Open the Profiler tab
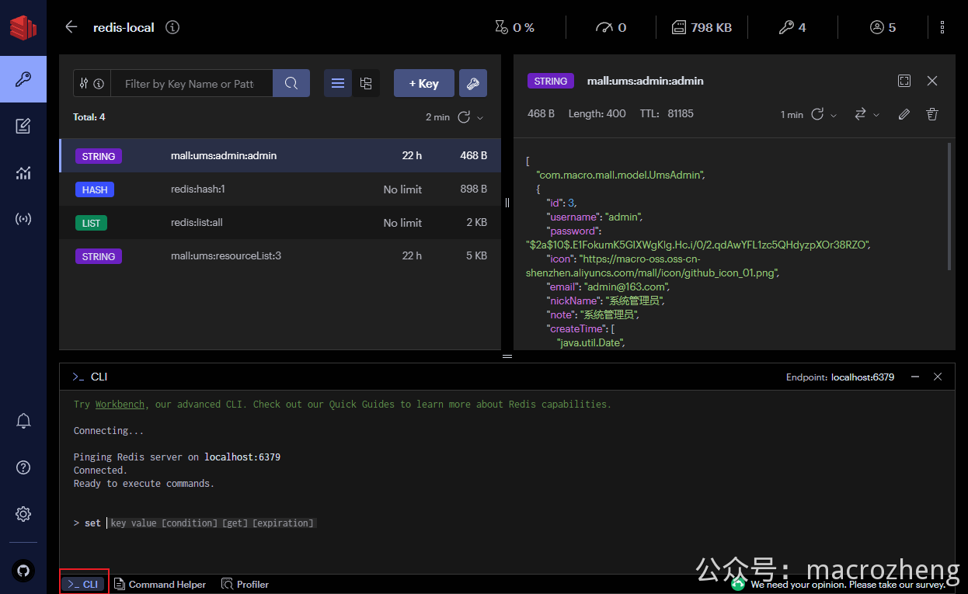The image size is (968, 594). pos(245,584)
